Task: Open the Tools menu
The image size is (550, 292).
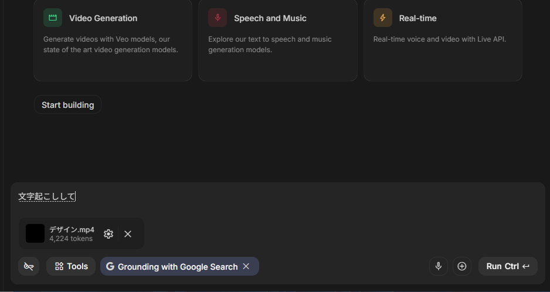Action: pos(71,266)
